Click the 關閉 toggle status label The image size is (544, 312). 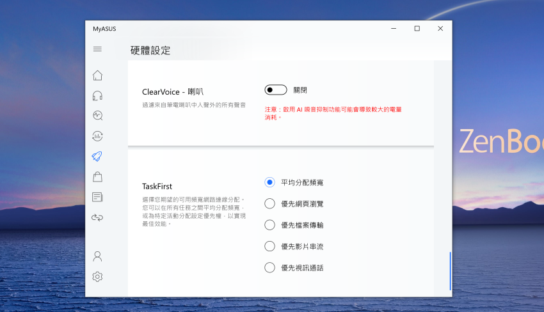click(x=300, y=90)
